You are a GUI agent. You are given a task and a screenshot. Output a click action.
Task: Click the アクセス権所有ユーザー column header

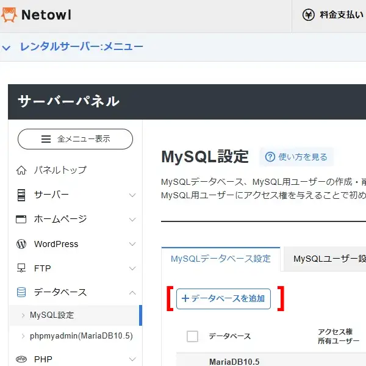(339, 336)
